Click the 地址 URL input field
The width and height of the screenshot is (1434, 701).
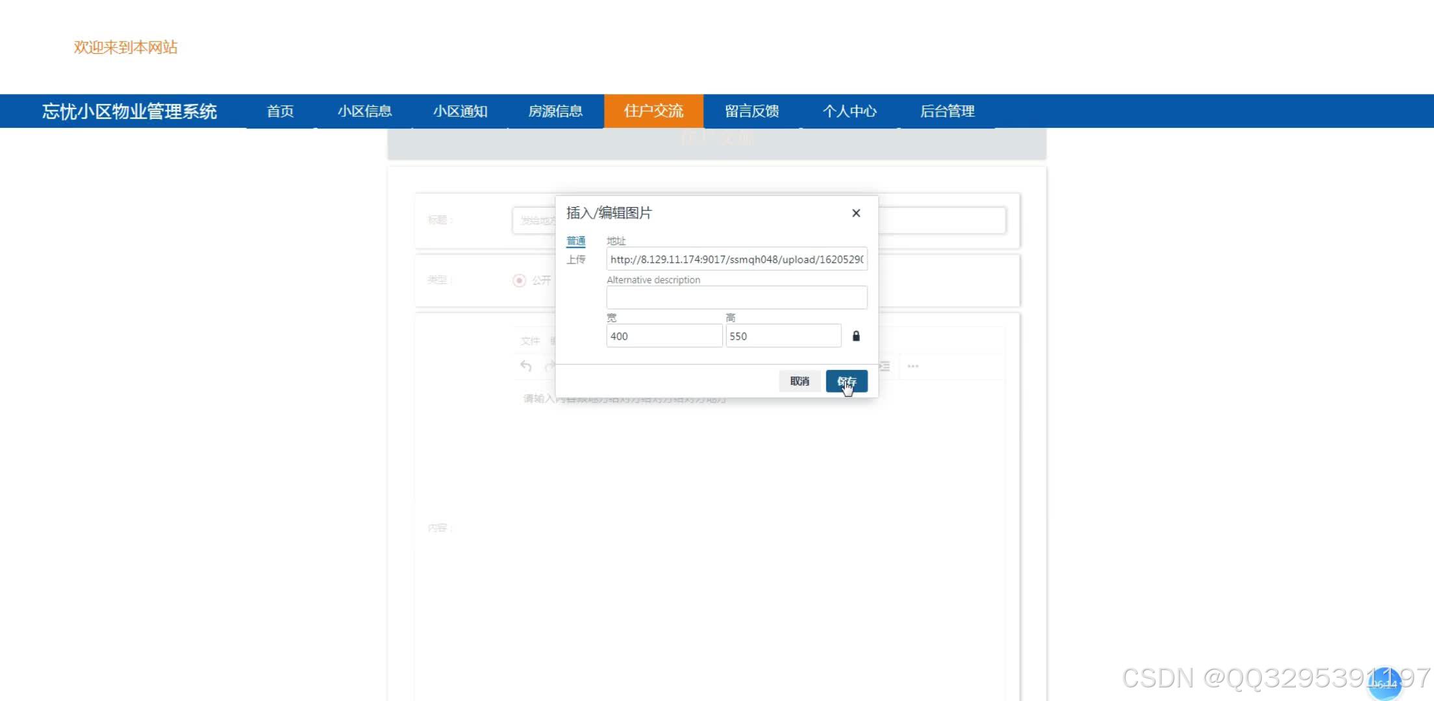(x=736, y=259)
